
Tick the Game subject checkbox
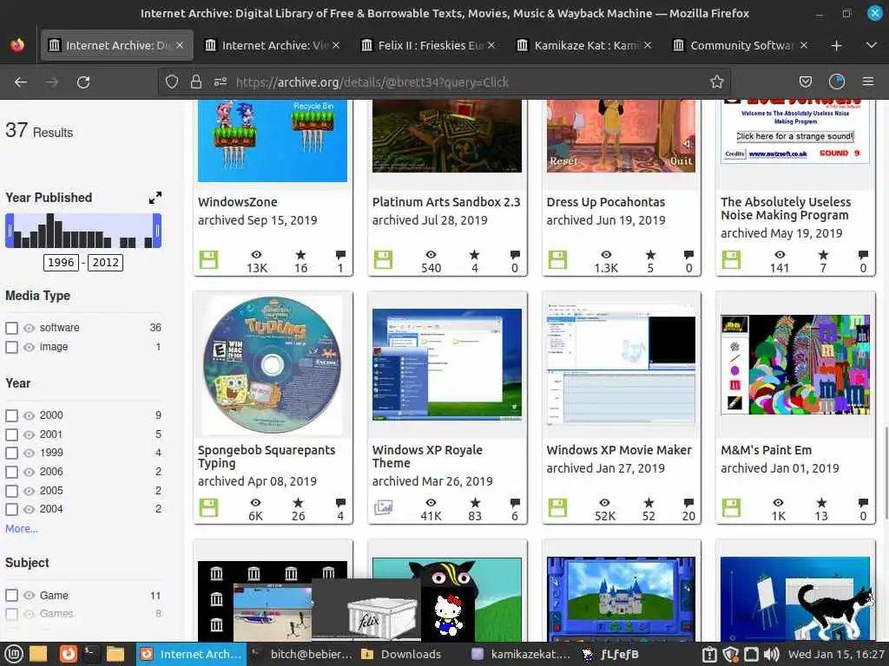click(11, 595)
